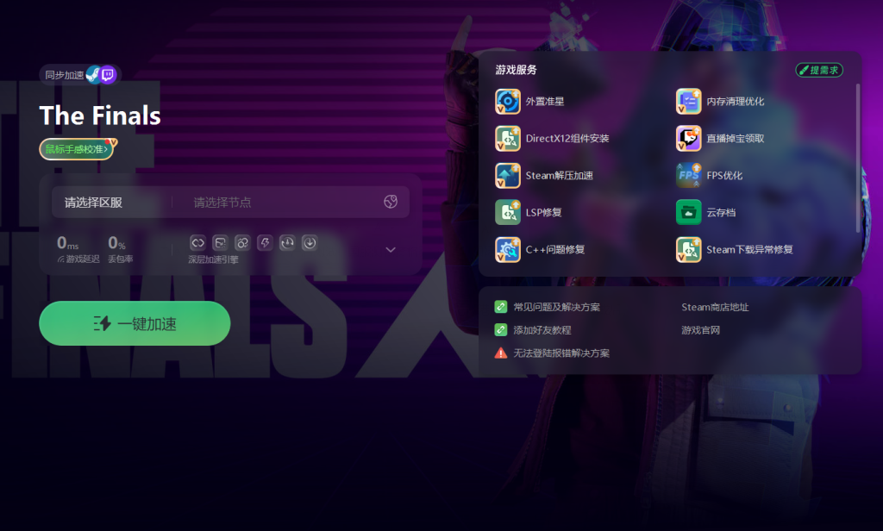The width and height of the screenshot is (883, 531).
Task: Open the DirectX12组件安装 service
Action: 553,139
